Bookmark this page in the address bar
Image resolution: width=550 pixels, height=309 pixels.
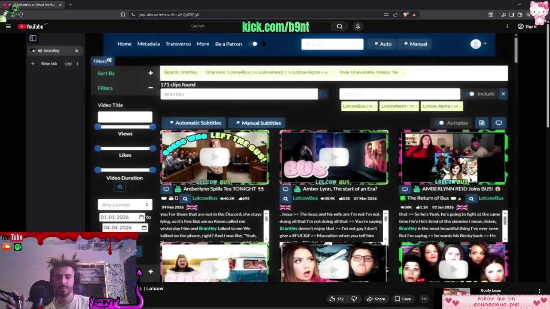tap(122, 15)
